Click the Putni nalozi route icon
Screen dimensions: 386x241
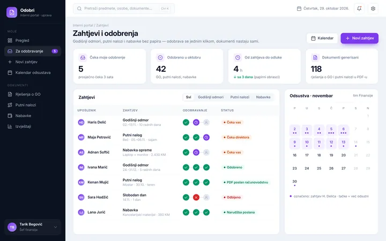click(x=10, y=105)
